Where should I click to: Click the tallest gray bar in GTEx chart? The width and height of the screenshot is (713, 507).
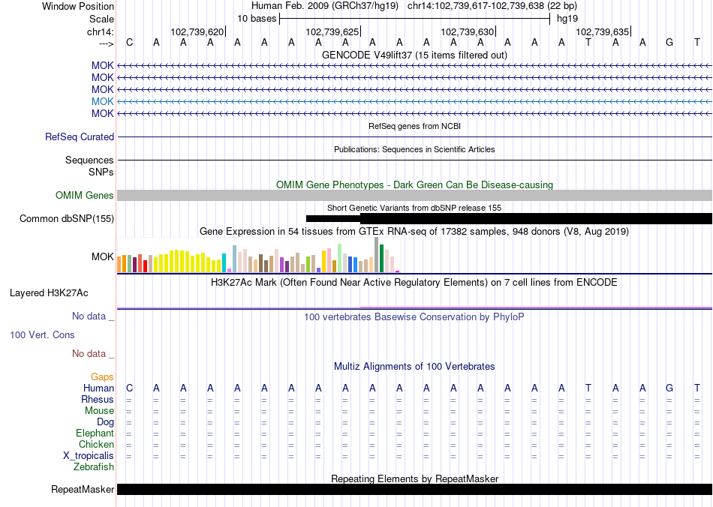pos(376,255)
